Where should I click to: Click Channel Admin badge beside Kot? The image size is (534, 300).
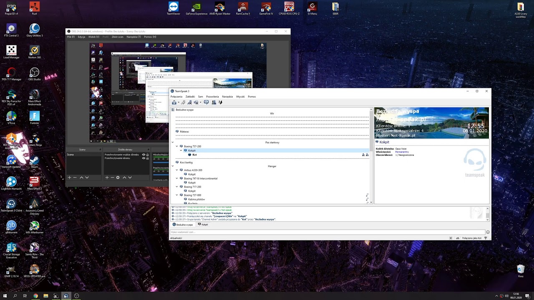[363, 155]
